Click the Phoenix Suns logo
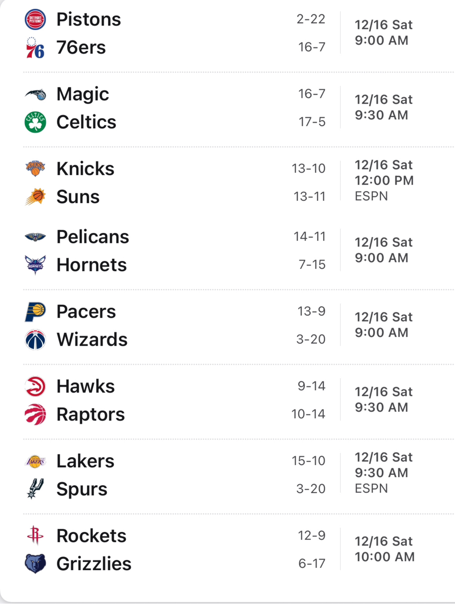Viewport: 455px width, 604px height. (35, 197)
